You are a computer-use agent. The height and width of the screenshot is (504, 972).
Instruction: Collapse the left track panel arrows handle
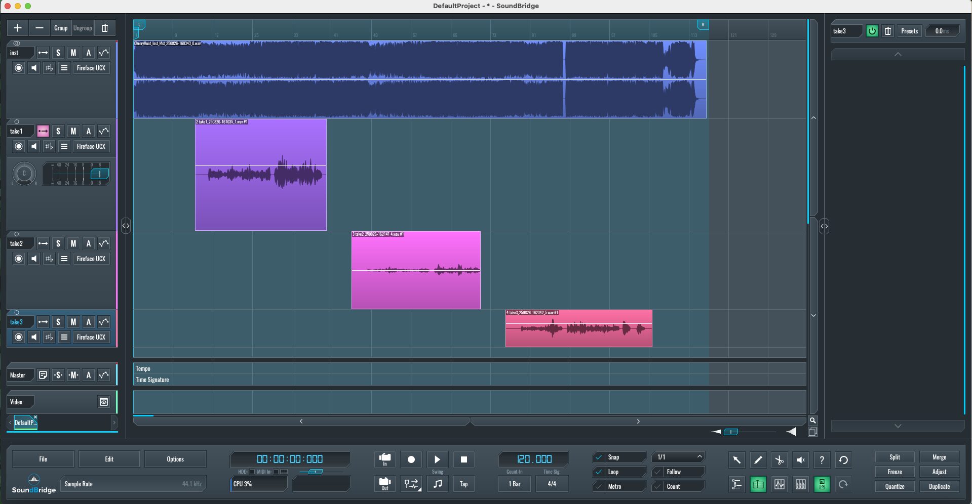point(126,226)
